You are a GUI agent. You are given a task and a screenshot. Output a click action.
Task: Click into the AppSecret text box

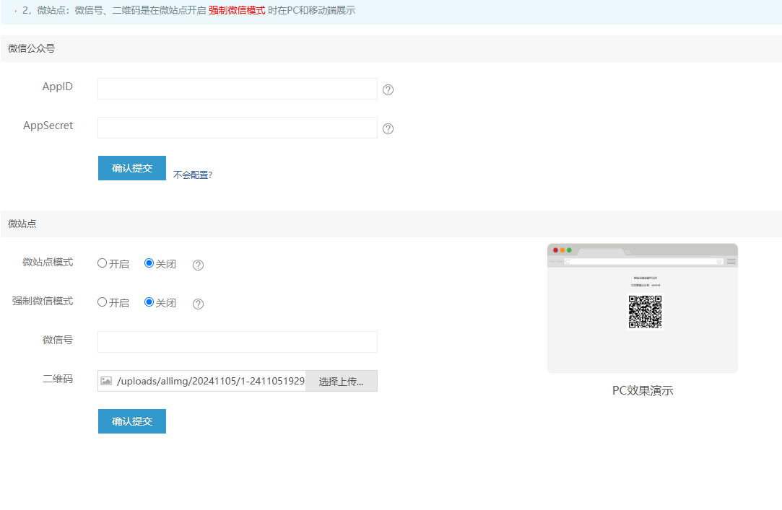237,128
